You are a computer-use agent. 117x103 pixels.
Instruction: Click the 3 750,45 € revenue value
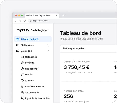(x=76, y=67)
